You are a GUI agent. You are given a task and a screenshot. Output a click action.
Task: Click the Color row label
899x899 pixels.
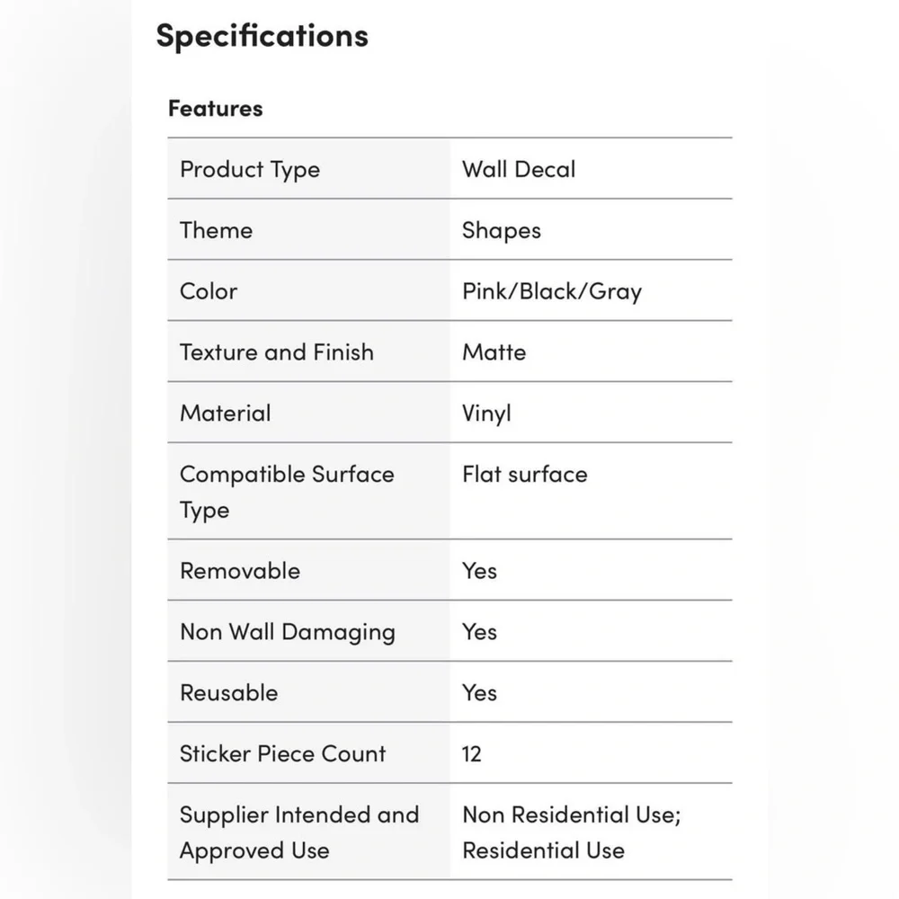click(209, 291)
